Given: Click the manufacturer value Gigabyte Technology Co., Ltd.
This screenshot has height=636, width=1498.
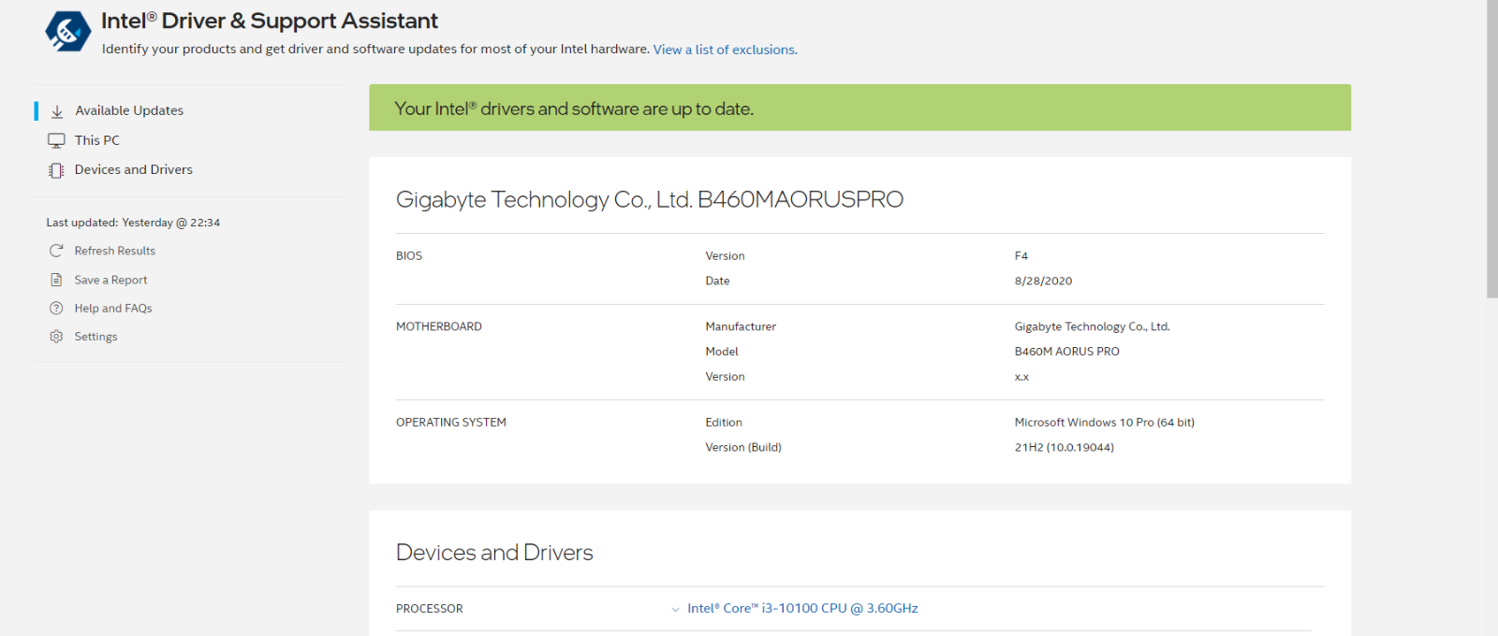Looking at the screenshot, I should point(1093,326).
